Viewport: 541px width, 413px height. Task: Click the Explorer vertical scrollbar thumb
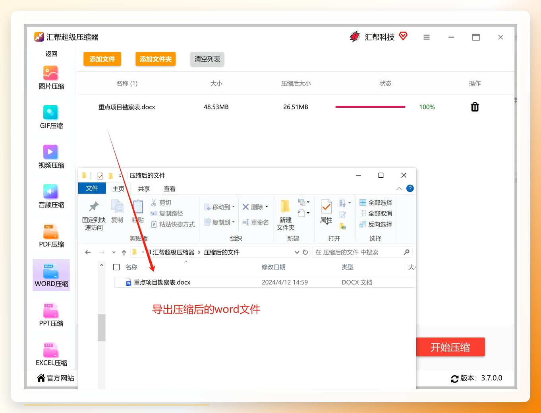click(x=102, y=328)
